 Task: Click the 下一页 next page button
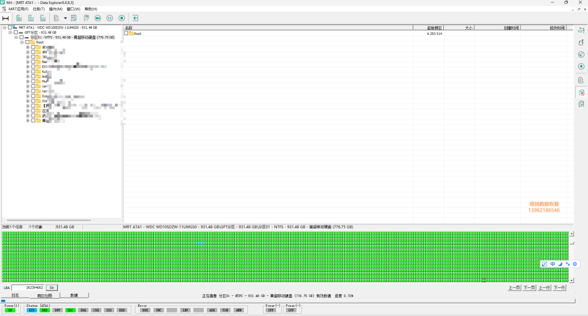(x=529, y=287)
